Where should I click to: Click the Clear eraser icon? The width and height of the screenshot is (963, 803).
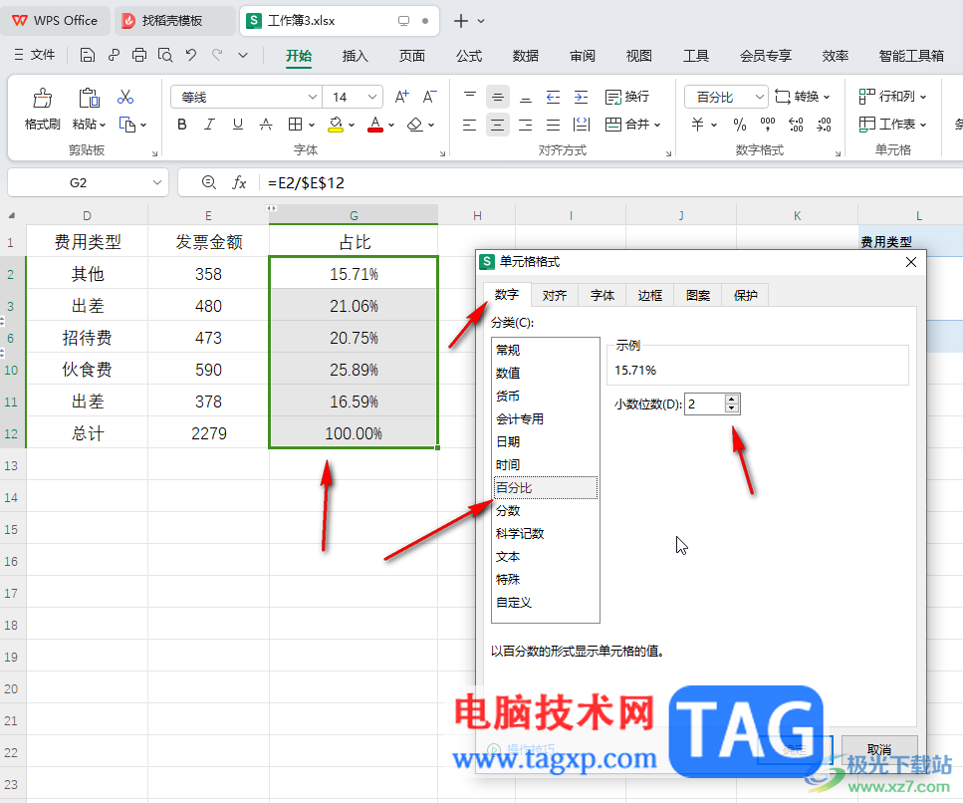415,125
